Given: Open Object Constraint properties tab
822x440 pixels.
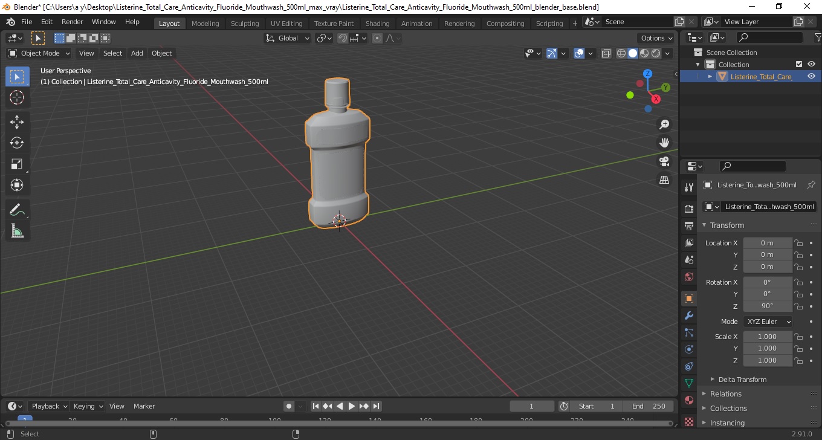Looking at the screenshot, I should pyautogui.click(x=688, y=366).
